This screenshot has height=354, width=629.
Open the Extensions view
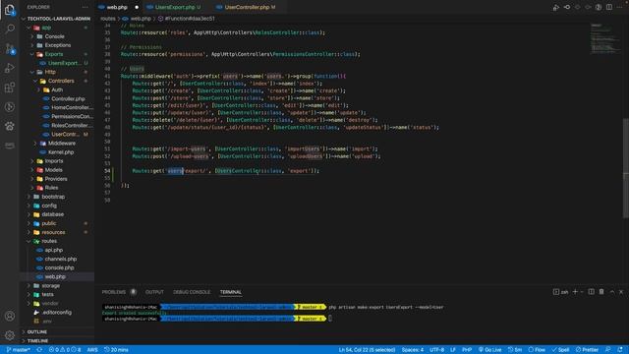tap(10, 88)
